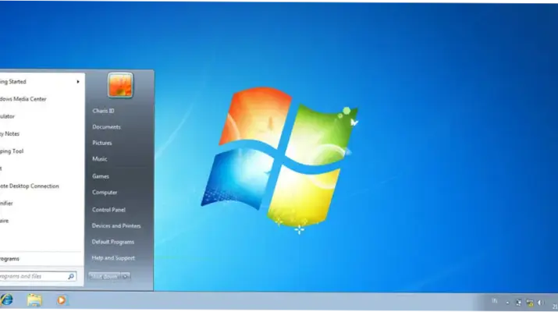Open Windows Explorer folder icon on taskbar

point(34,300)
